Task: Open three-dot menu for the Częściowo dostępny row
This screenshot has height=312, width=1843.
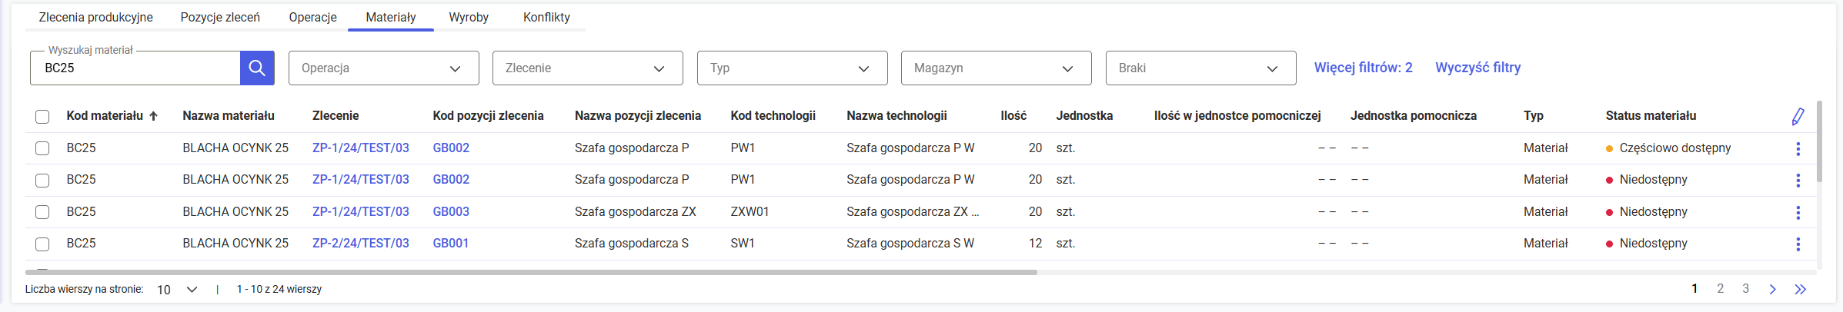Action: pyautogui.click(x=1798, y=148)
